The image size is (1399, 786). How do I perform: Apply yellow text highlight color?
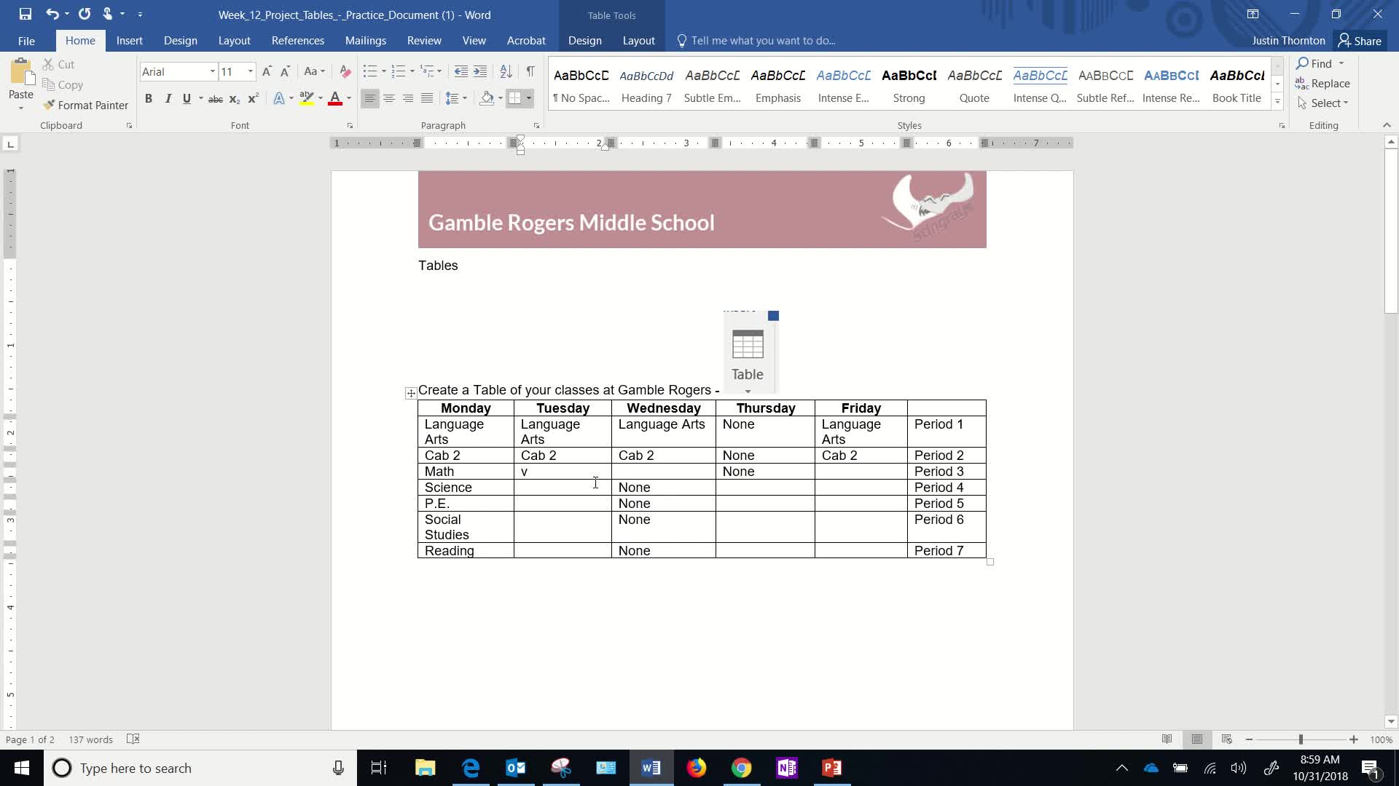(x=307, y=99)
